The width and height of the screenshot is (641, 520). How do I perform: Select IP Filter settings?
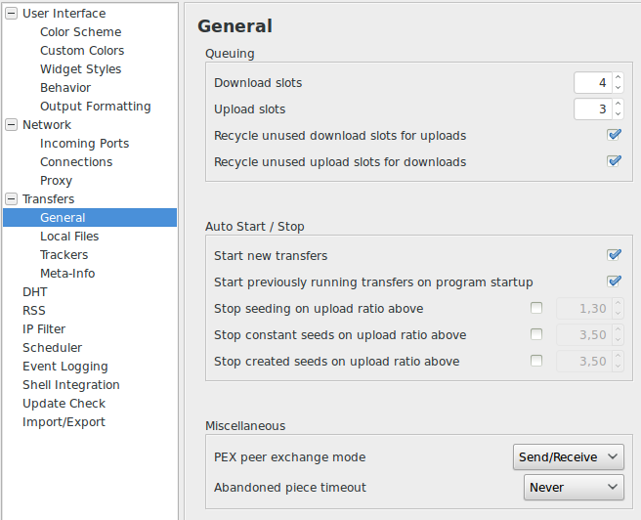point(44,329)
